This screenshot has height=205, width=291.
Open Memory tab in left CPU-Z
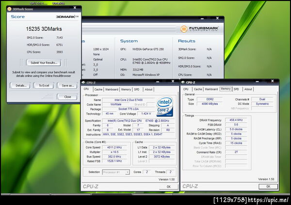click(126, 89)
